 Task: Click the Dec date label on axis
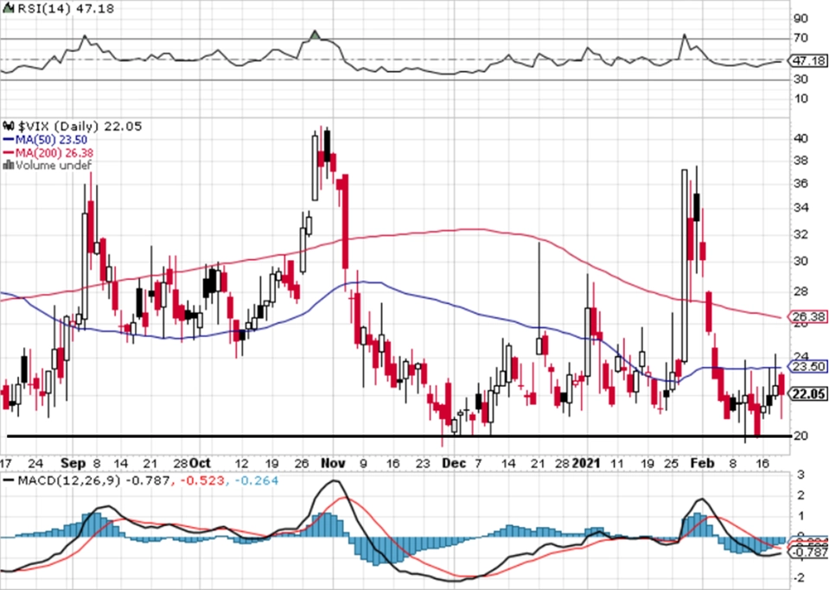pyautogui.click(x=454, y=463)
